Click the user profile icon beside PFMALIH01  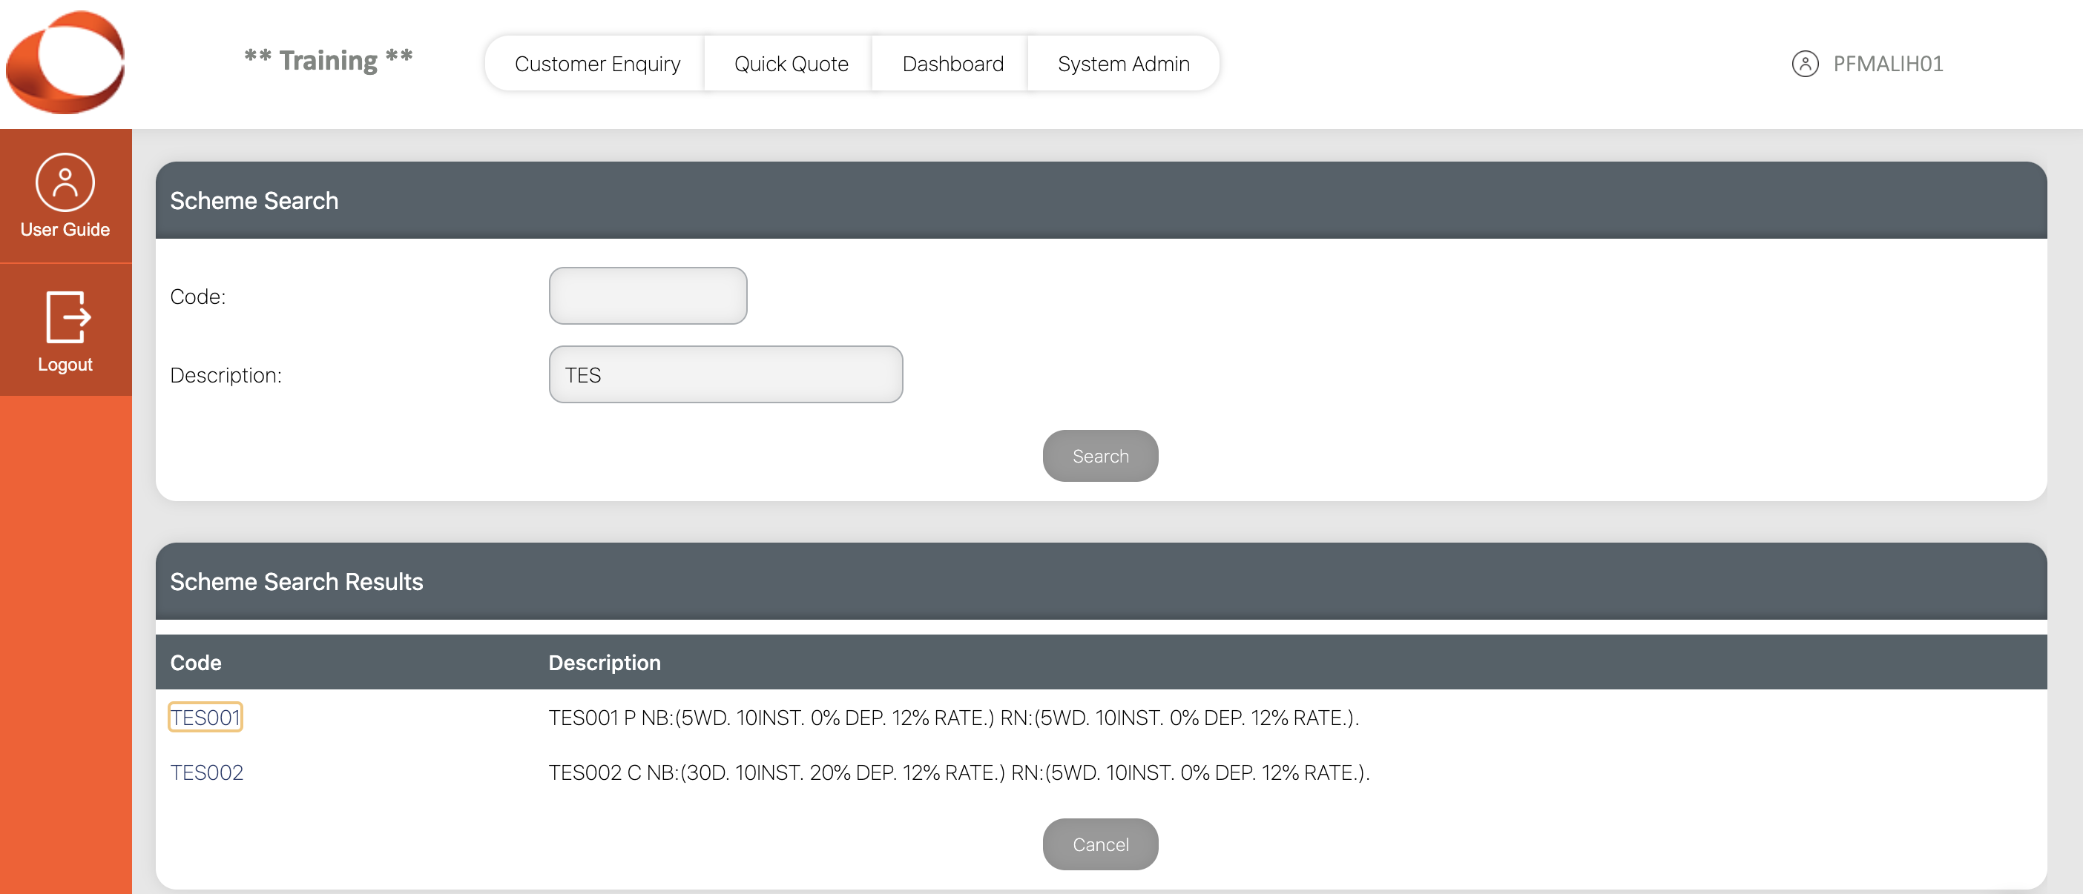coord(1805,64)
